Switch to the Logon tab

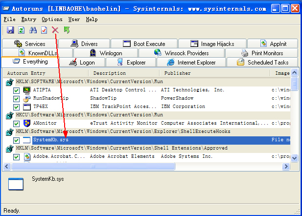(x=82, y=63)
